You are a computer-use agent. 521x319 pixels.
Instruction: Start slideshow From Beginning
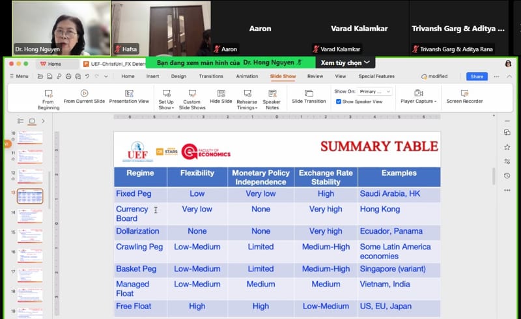48,98
